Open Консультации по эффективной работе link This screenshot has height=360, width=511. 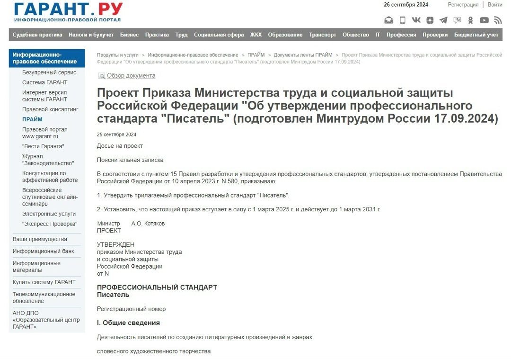[50, 177]
